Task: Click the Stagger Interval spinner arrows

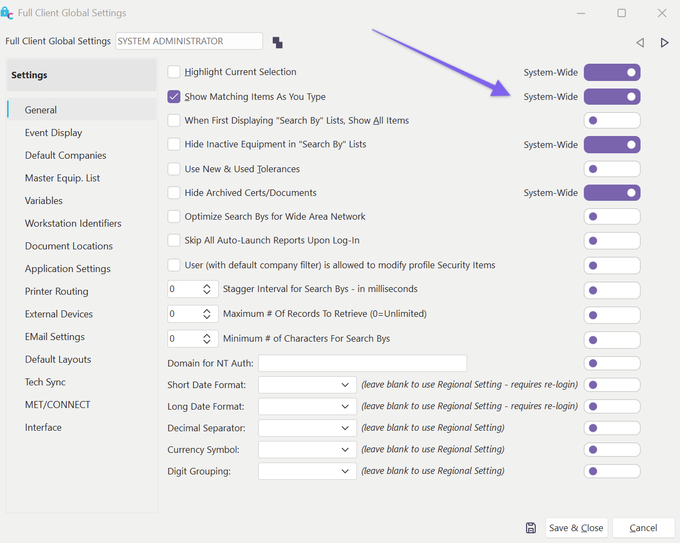Action: pos(207,289)
